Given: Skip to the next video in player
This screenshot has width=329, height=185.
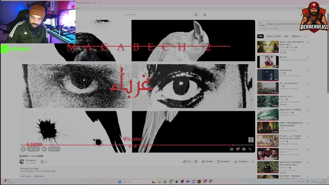Looking at the screenshot, I should 36,149.
